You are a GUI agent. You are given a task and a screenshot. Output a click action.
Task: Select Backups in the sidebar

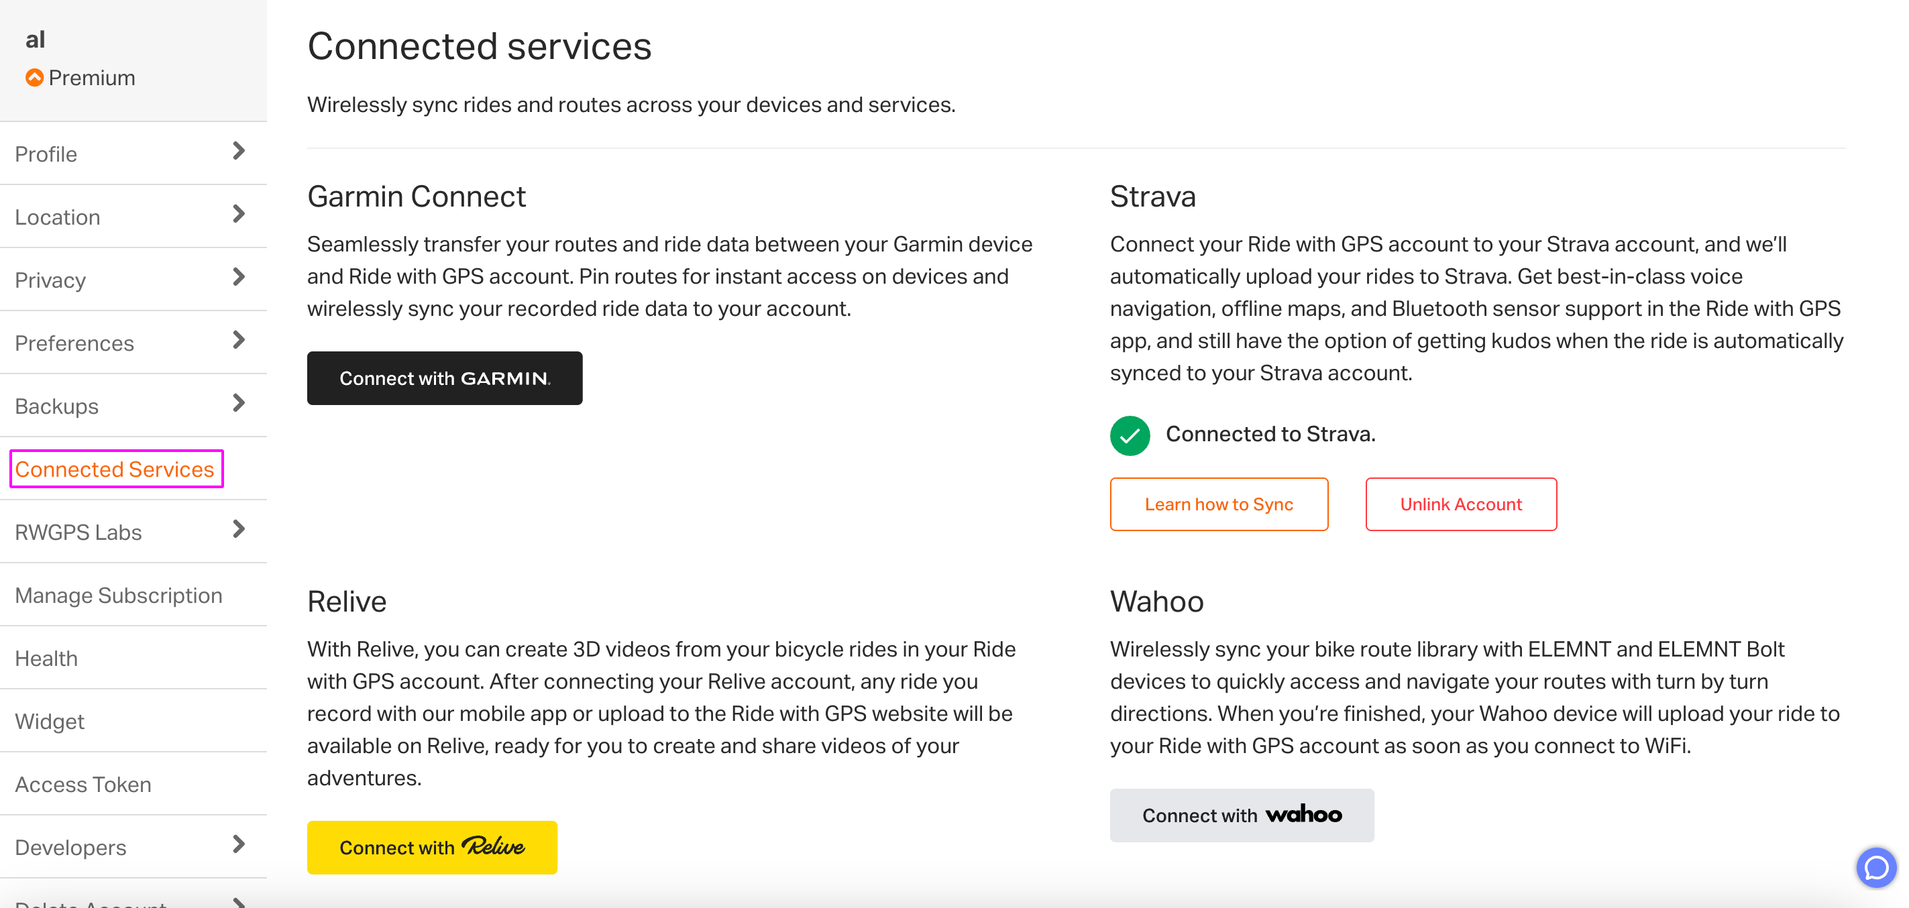tap(133, 406)
